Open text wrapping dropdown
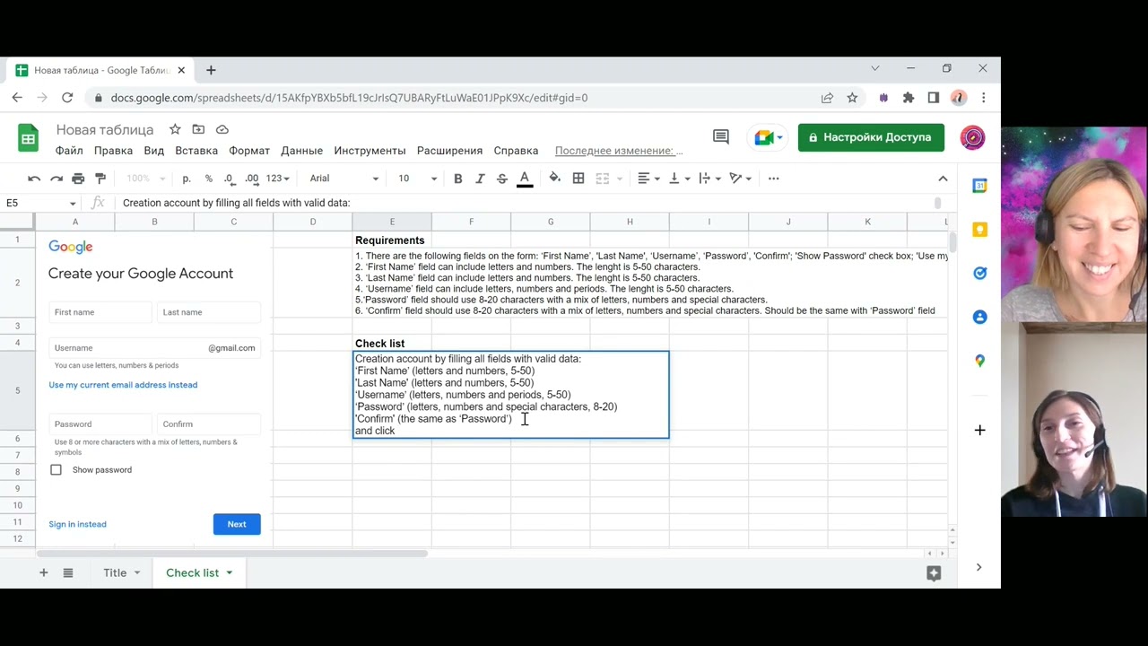Screen dimensions: 1148x646 (709, 179)
